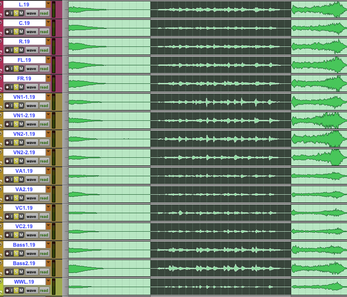347x297 pixels.
Task: Click the 'read' automation button on C.19
Action: coord(44,32)
